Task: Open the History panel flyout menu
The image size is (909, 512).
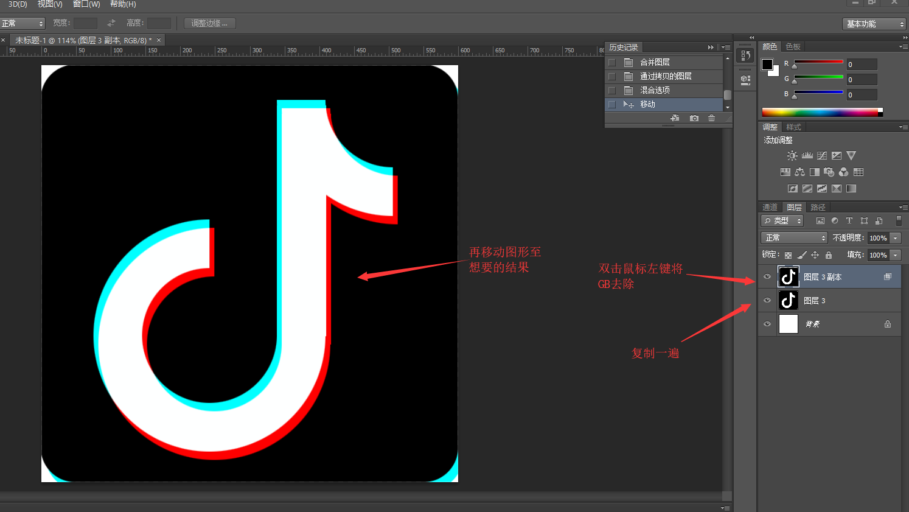Action: (x=726, y=47)
